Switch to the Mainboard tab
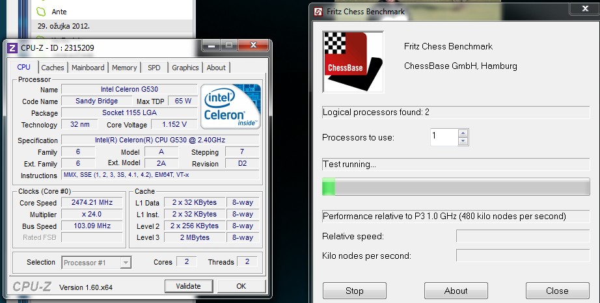The width and height of the screenshot is (600, 303). 88,68
